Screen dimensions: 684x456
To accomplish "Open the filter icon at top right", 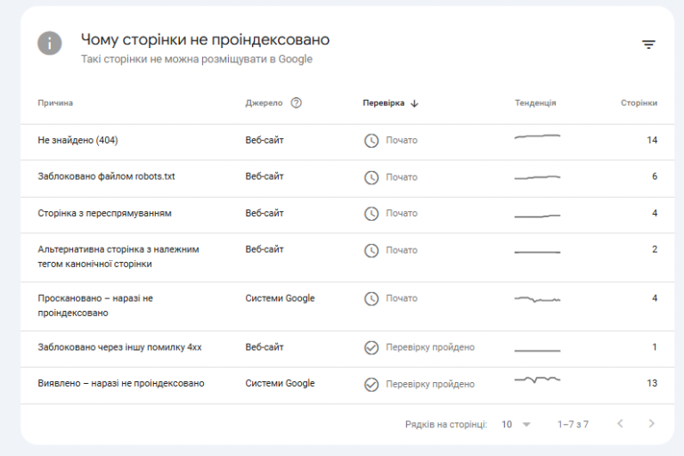I will [648, 45].
